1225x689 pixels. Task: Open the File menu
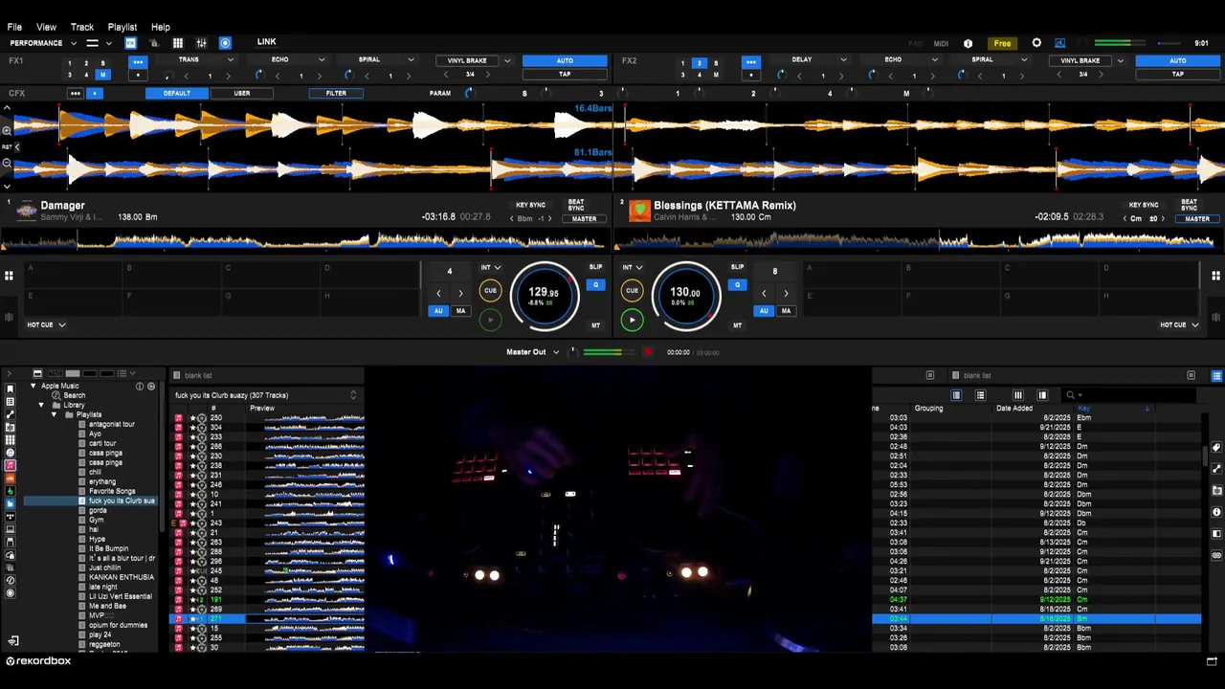point(14,27)
